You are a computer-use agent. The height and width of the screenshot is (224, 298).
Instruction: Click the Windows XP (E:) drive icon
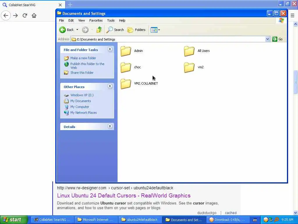pyautogui.click(x=66, y=95)
